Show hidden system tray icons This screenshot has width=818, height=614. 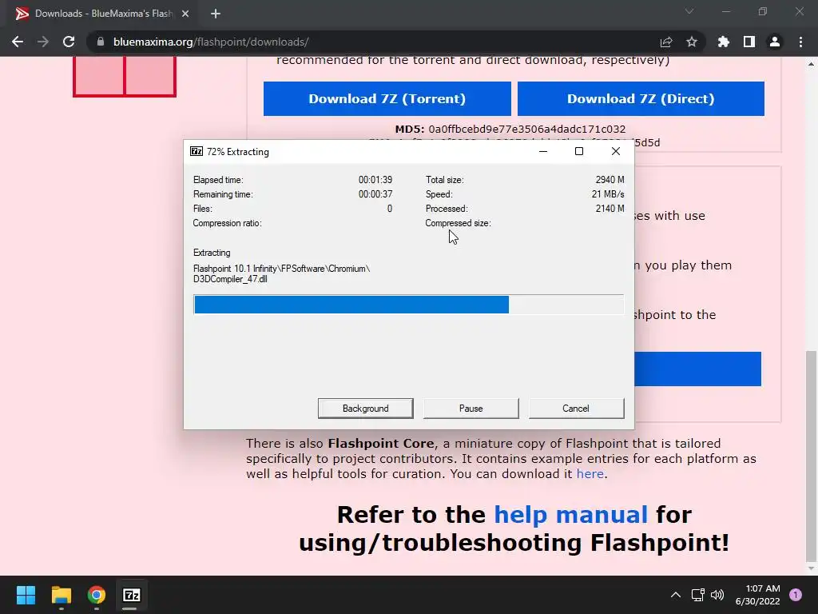pyautogui.click(x=676, y=595)
